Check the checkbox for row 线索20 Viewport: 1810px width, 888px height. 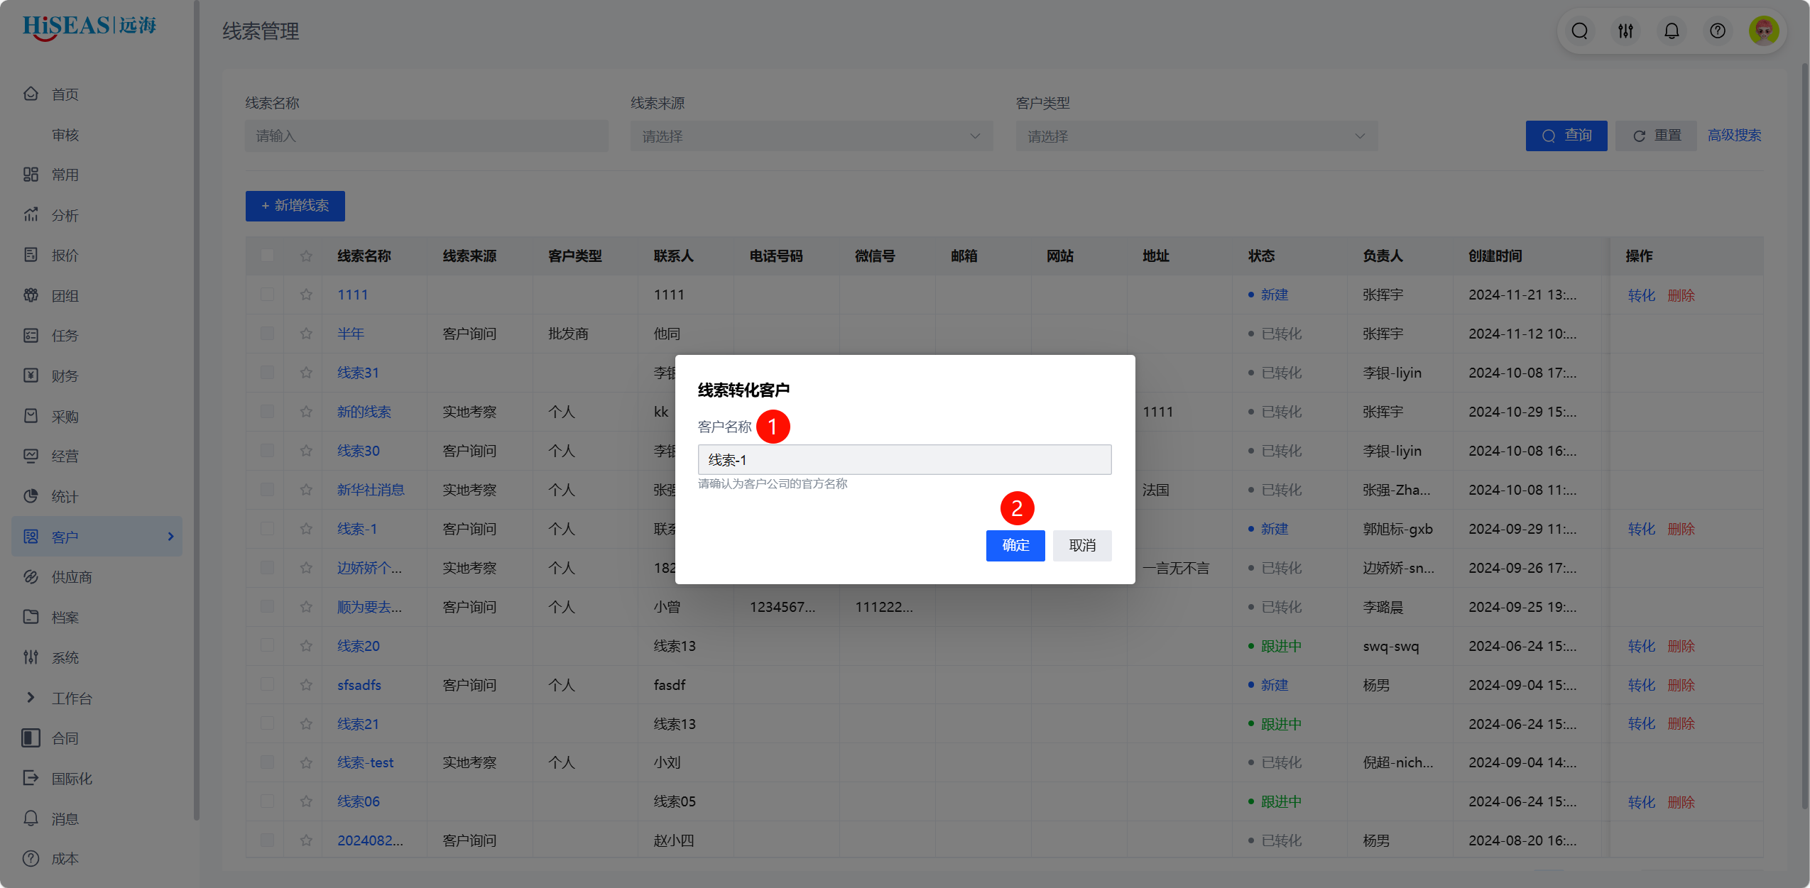(x=267, y=646)
